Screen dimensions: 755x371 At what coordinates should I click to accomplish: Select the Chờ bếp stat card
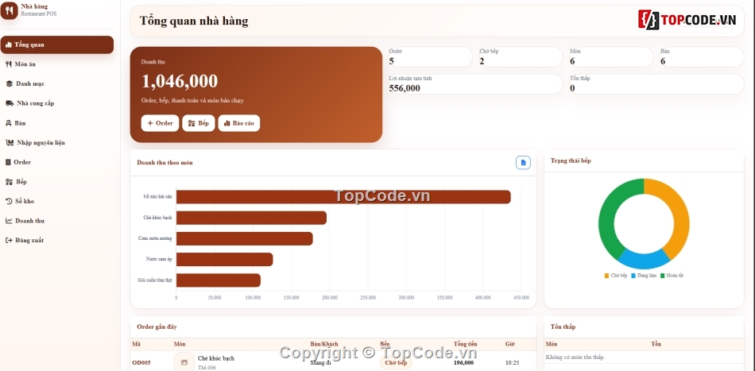click(520, 56)
